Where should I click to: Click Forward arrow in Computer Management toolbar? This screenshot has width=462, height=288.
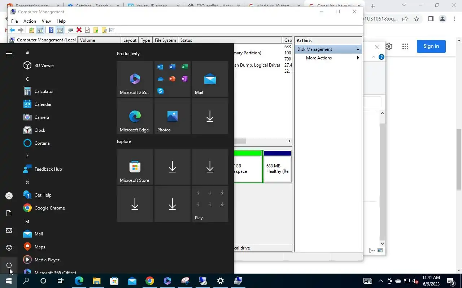[21, 30]
